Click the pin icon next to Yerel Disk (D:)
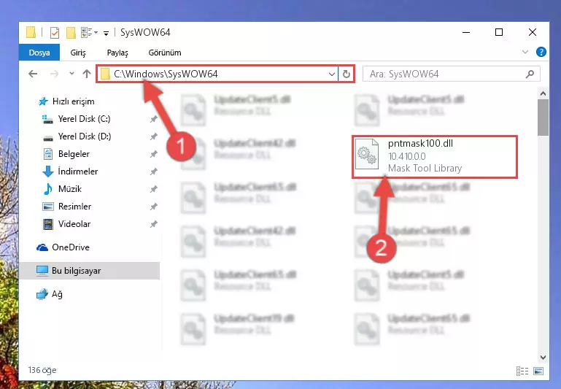This screenshot has width=561, height=389. [x=153, y=136]
